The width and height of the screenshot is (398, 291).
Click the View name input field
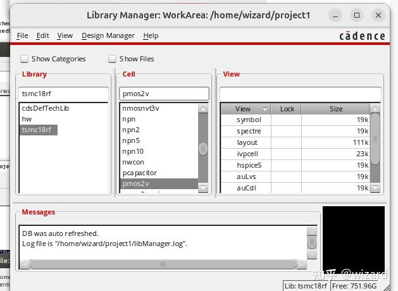(301, 94)
